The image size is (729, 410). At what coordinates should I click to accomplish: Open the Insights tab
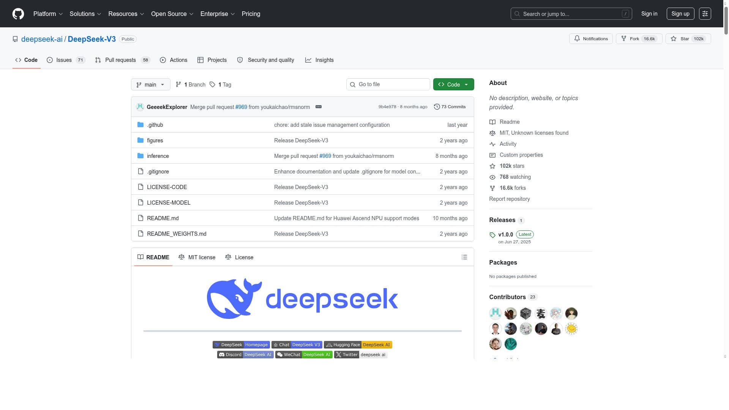click(319, 60)
